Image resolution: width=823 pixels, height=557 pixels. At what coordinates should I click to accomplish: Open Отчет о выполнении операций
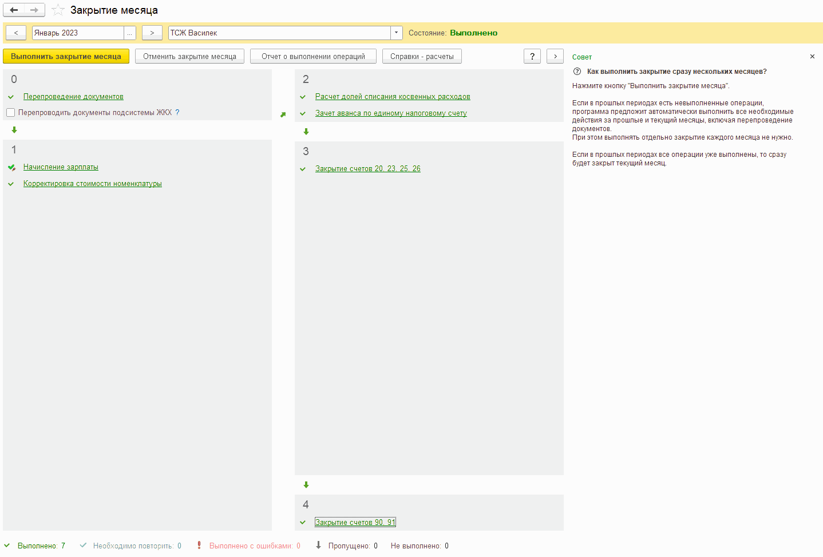pyautogui.click(x=313, y=56)
